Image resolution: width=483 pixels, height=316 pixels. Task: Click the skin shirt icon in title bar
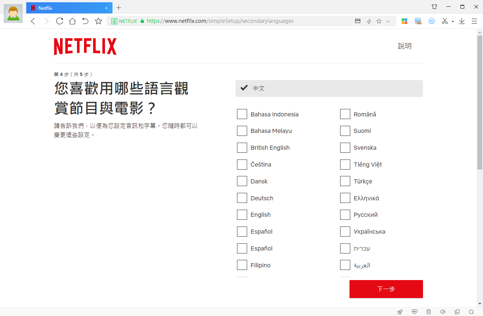point(434,7)
